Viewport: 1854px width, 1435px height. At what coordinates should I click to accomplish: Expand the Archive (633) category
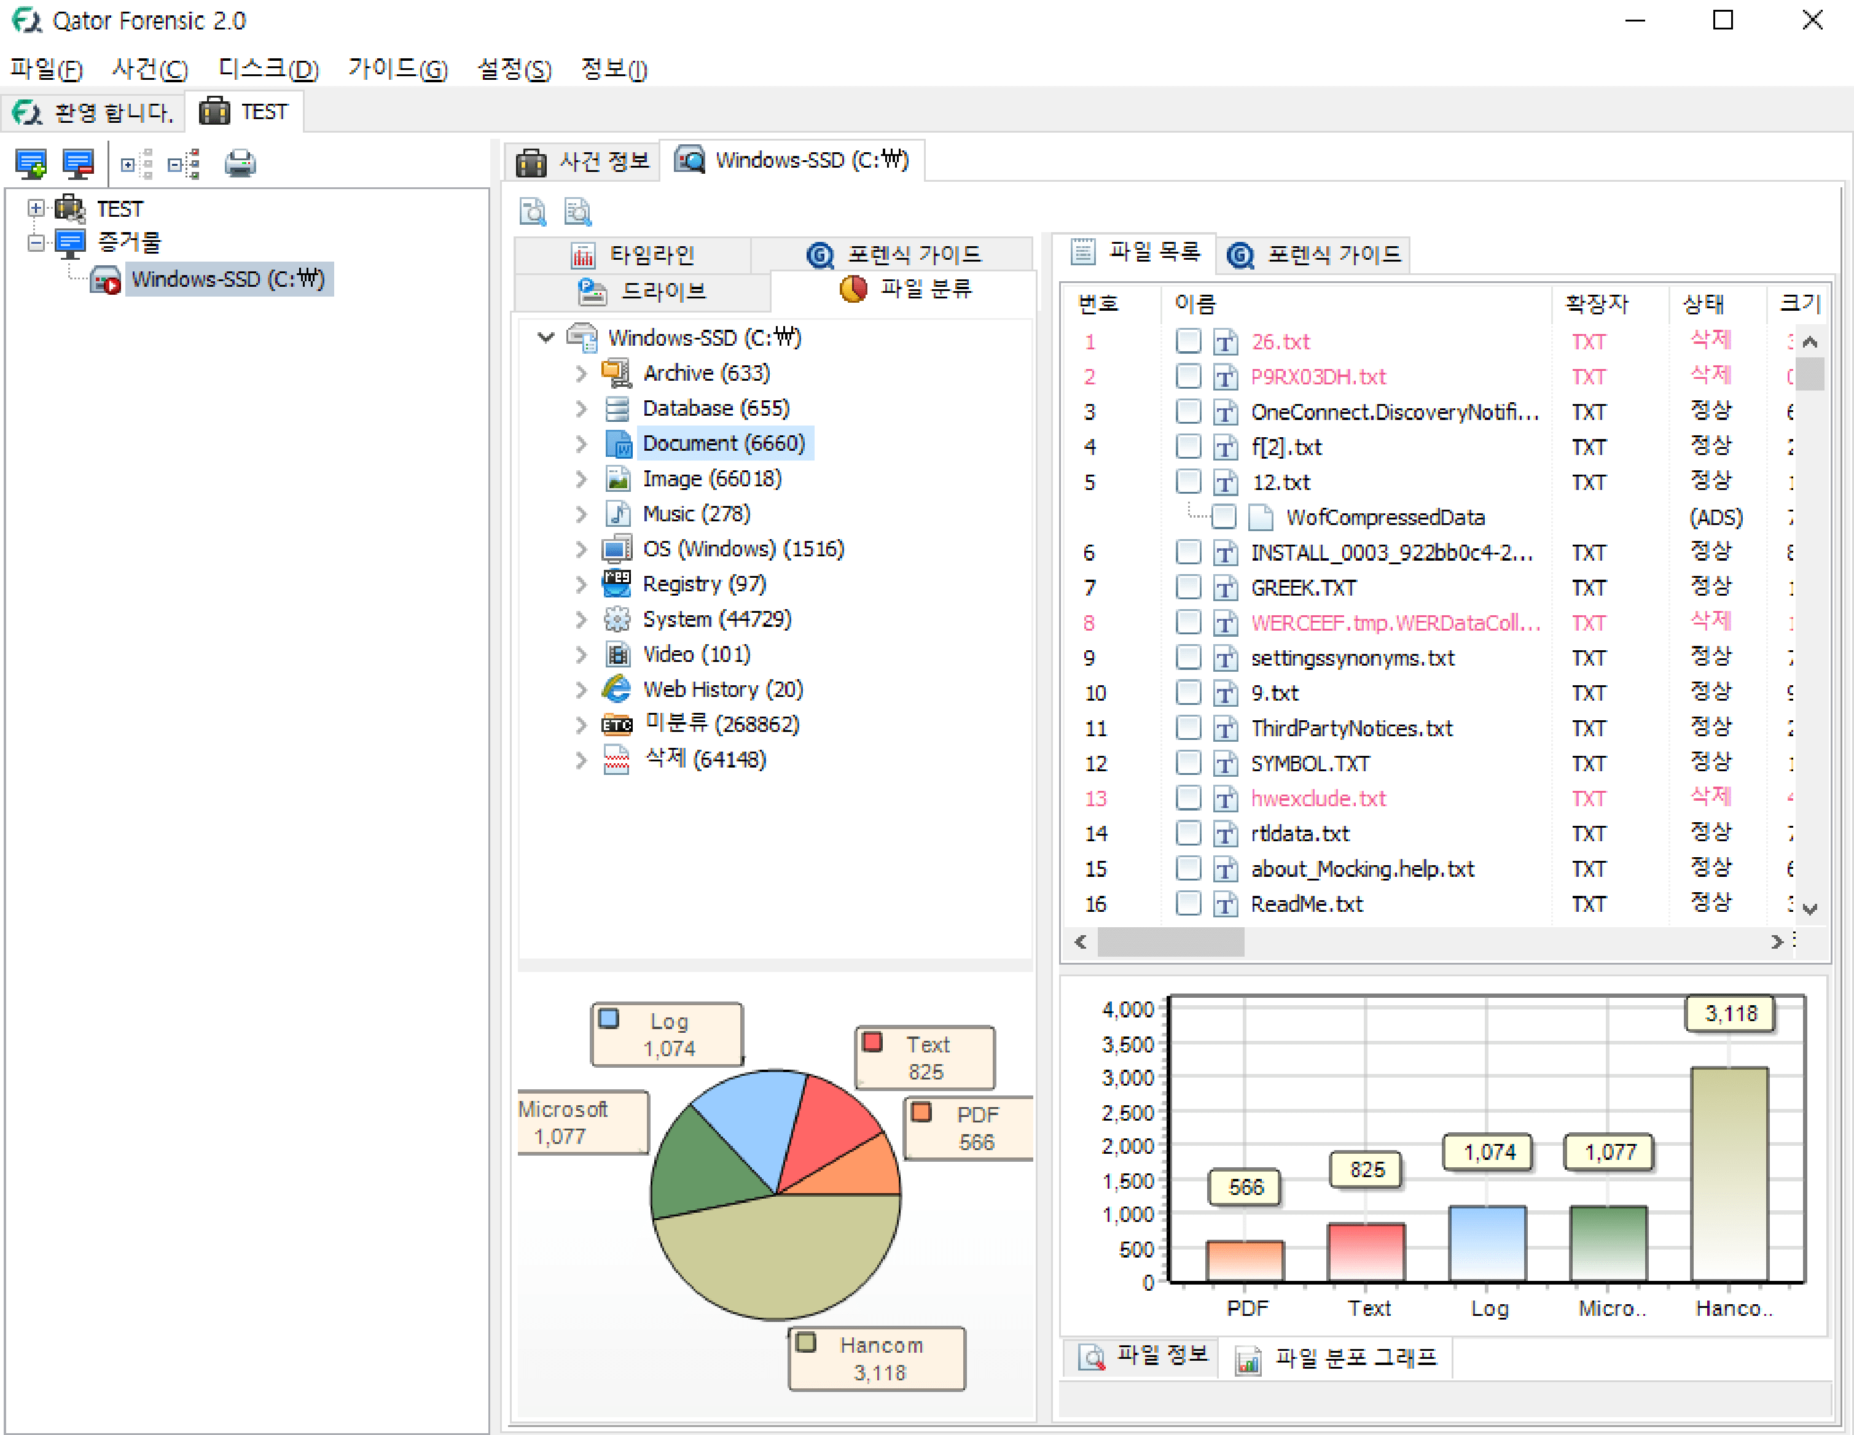(x=582, y=373)
